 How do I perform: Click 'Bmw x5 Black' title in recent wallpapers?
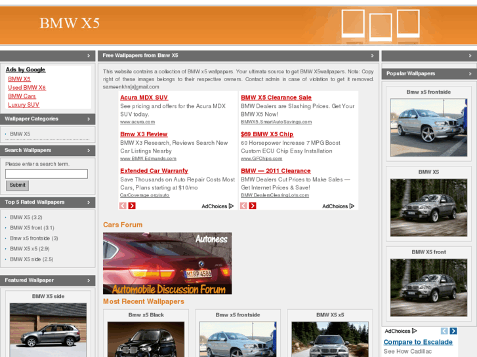click(146, 315)
